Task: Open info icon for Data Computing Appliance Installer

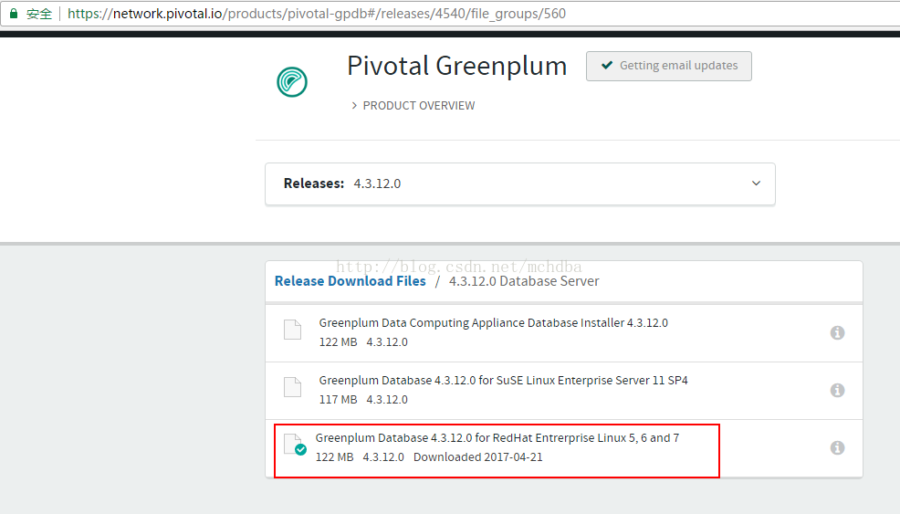Action: [x=837, y=332]
